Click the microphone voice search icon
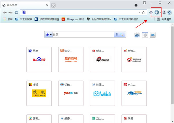The image size is (174, 123). pos(117,35)
